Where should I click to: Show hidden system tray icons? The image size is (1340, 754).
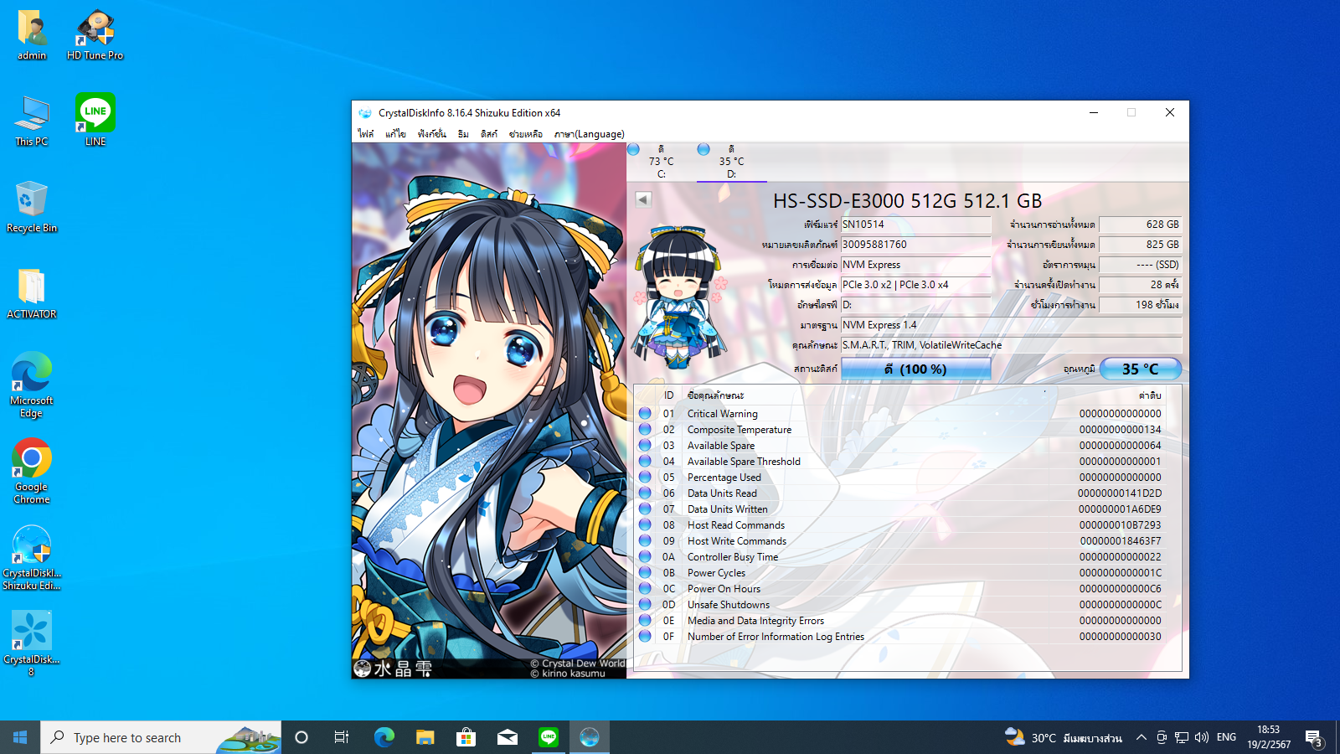1141,737
